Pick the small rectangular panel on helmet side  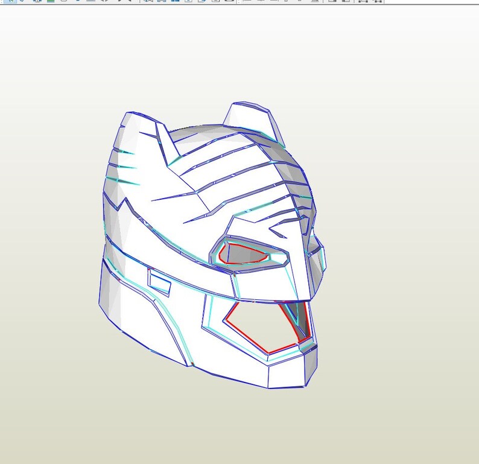(x=159, y=283)
